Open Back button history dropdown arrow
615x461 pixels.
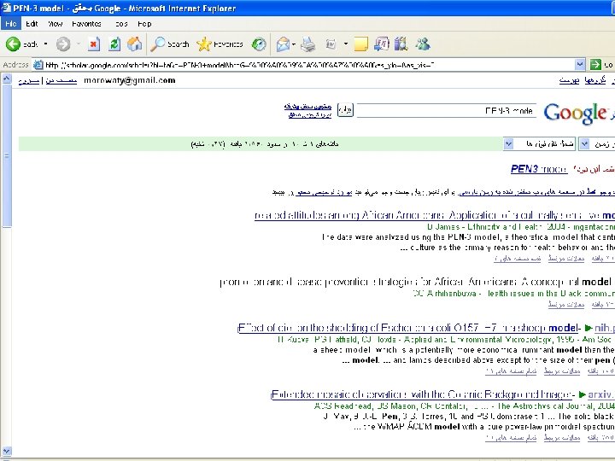tap(46, 44)
